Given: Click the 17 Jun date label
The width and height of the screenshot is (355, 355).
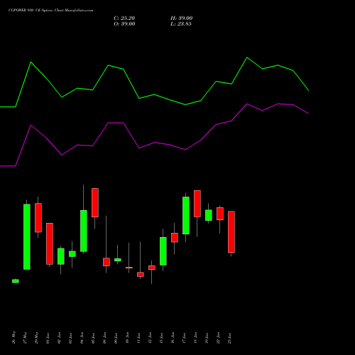Looking at the screenshot, I should pyautogui.click(x=184, y=338).
